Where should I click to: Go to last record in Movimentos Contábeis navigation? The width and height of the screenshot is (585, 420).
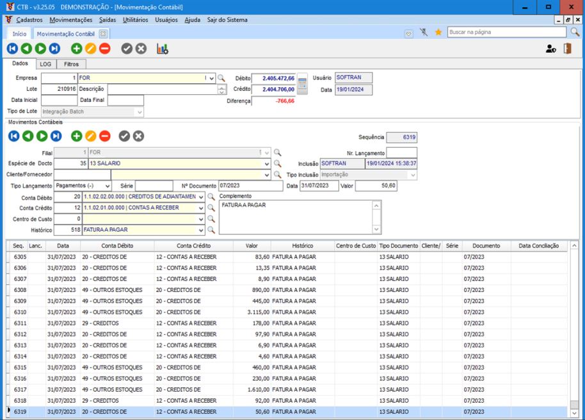click(56, 136)
